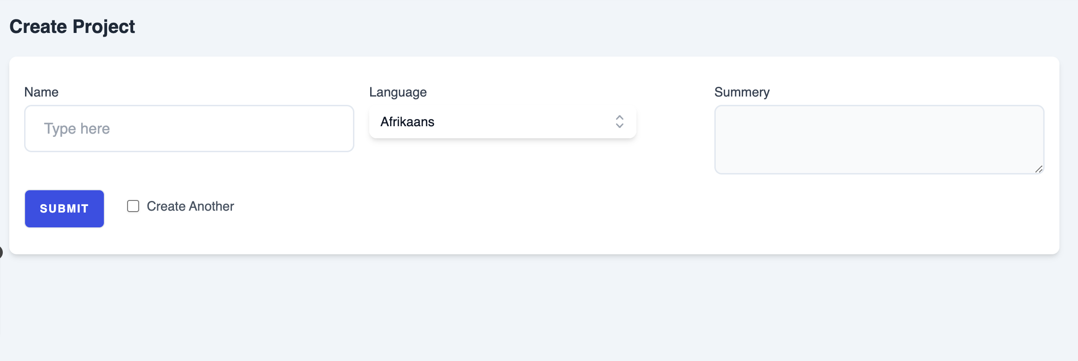Click inside the Summery text area
The width and height of the screenshot is (1078, 361).
(879, 140)
